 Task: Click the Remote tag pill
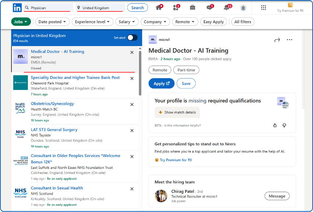(x=160, y=70)
